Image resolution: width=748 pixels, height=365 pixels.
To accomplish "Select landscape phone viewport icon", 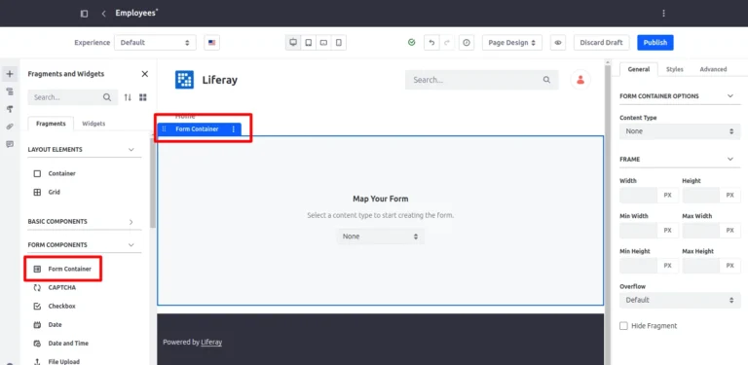I will [323, 43].
